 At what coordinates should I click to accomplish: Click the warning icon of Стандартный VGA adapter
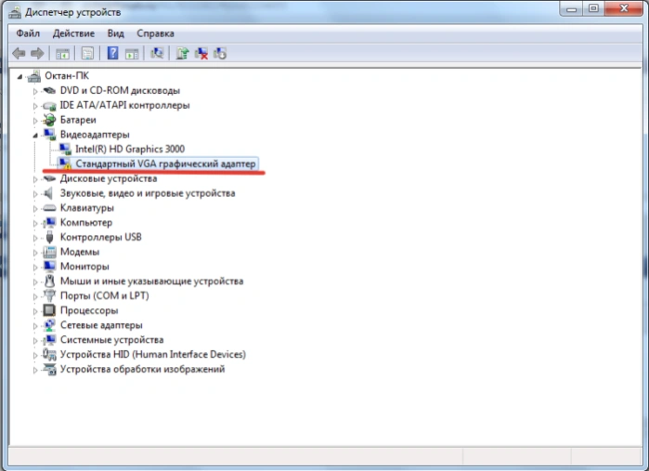click(x=65, y=164)
